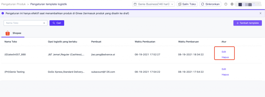
Task: Click the Salin Toko button
Action: click(x=187, y=4)
